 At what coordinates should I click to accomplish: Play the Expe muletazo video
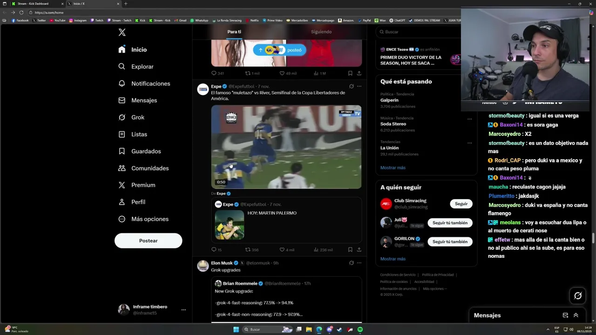[x=286, y=147]
